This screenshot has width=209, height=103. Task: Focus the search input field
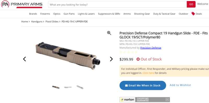click(x=117, y=4)
